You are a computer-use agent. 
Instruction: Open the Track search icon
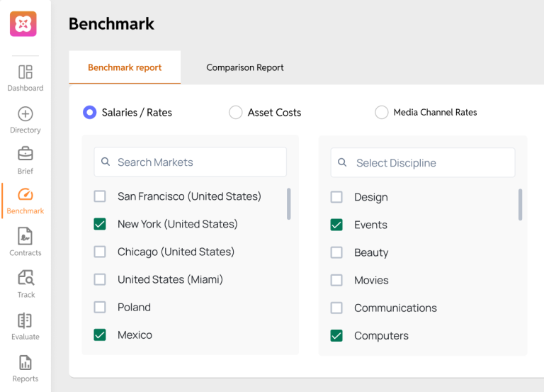[x=25, y=278]
